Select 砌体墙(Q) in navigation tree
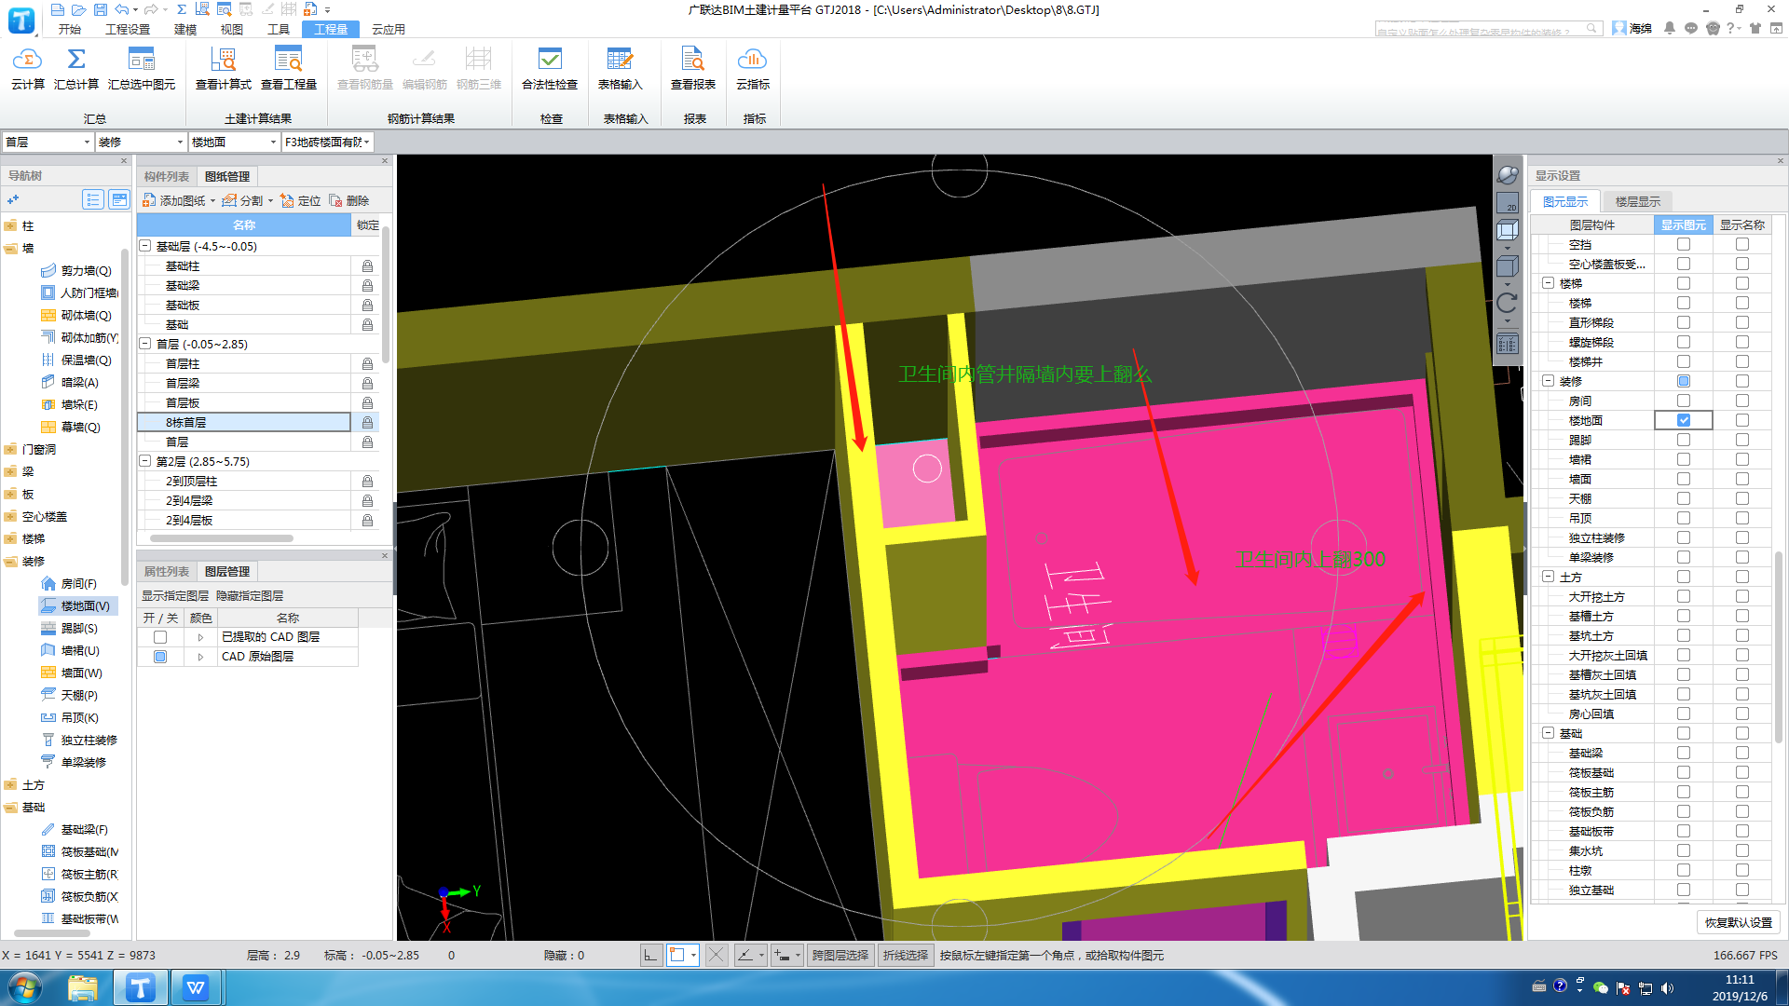Screen dimensions: 1789x1006 (x=78, y=316)
